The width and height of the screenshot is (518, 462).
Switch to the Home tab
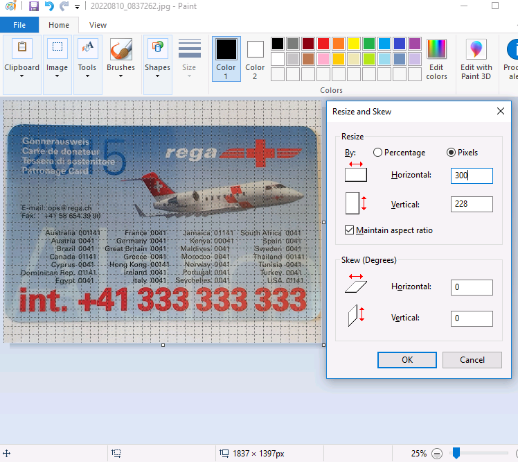59,25
